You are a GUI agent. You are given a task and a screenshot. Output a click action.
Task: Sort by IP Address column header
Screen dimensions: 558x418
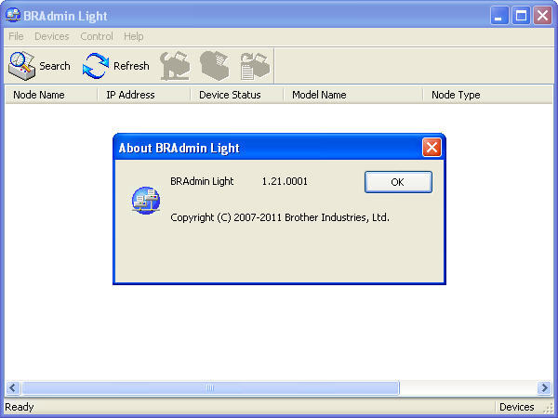tap(144, 95)
